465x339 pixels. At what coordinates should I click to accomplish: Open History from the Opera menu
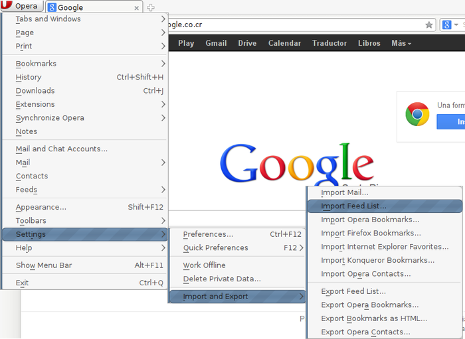coord(85,77)
